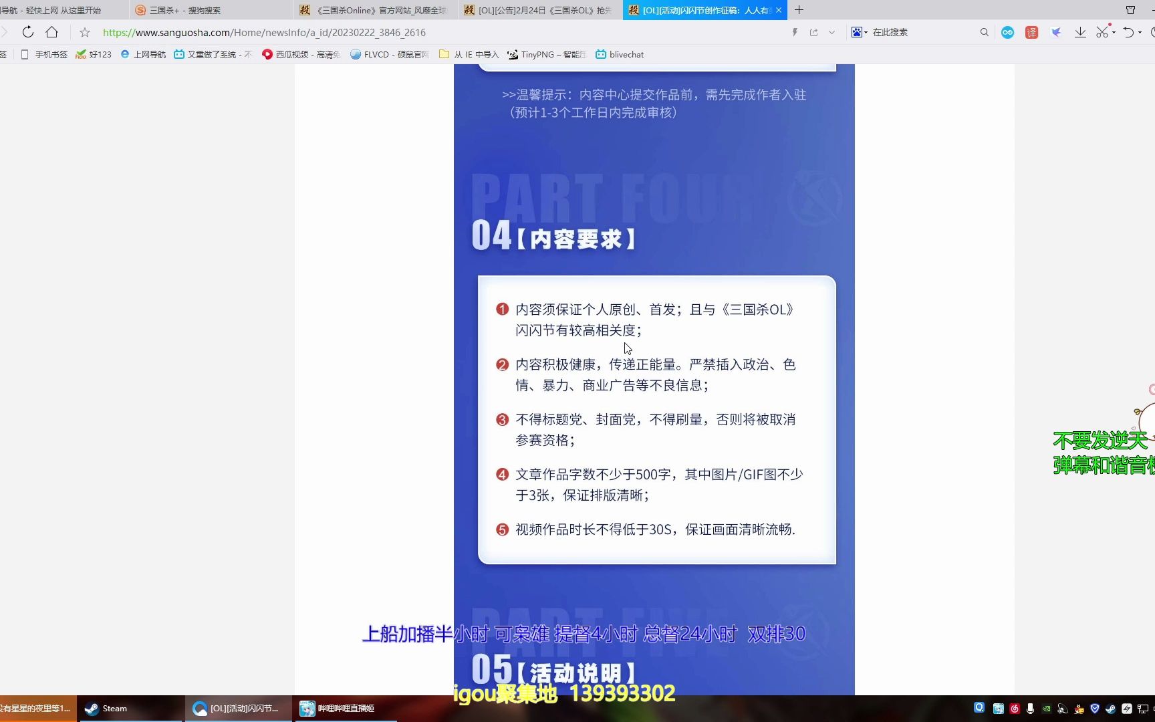Open the 好123 bookmark
The image size is (1155, 722).
click(x=94, y=55)
